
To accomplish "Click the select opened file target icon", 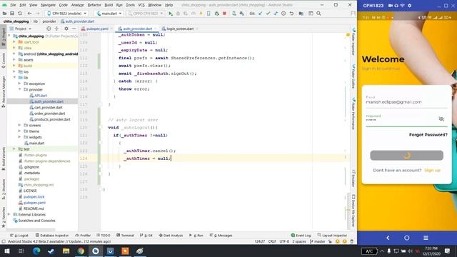I will (49, 29).
